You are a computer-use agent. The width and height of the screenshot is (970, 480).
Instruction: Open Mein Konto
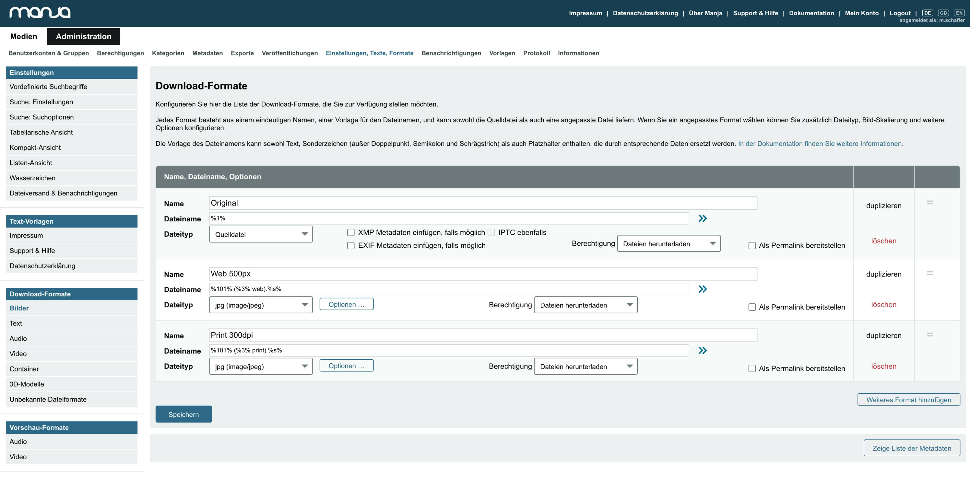coord(861,13)
